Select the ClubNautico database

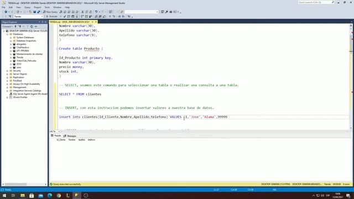click(x=23, y=48)
